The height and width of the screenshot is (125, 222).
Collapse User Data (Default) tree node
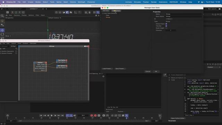(x=103, y=13)
